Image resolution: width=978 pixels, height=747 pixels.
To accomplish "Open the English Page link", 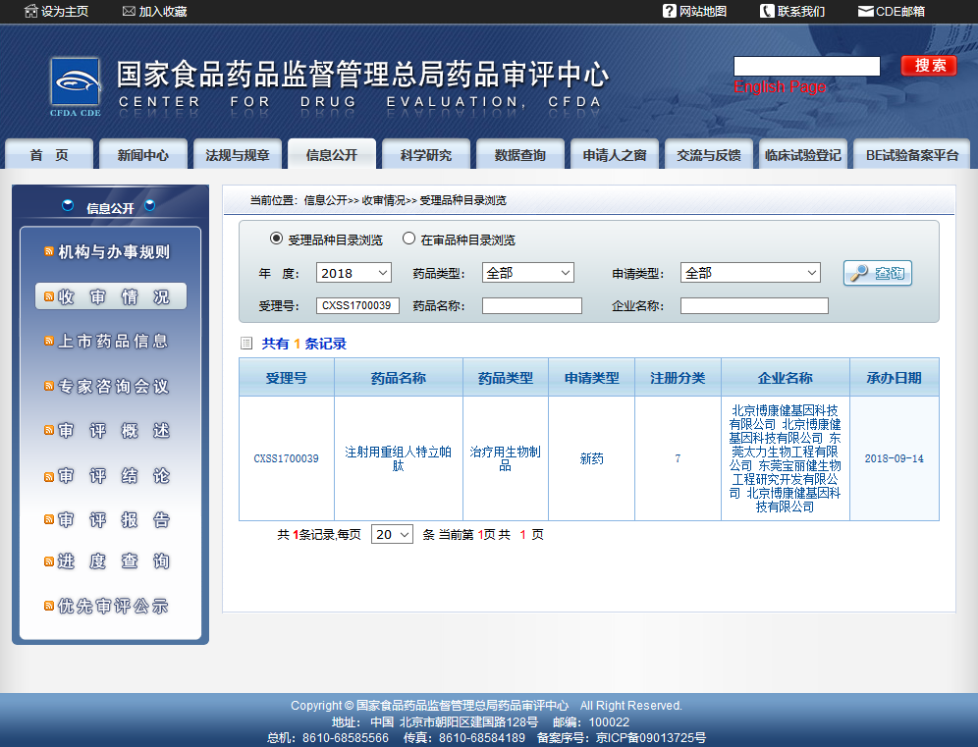I will (780, 86).
